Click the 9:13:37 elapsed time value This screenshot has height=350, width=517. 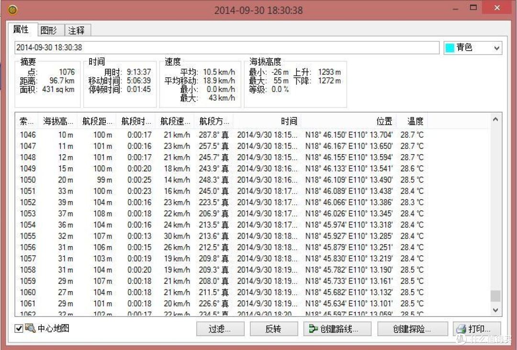pyautogui.click(x=139, y=72)
